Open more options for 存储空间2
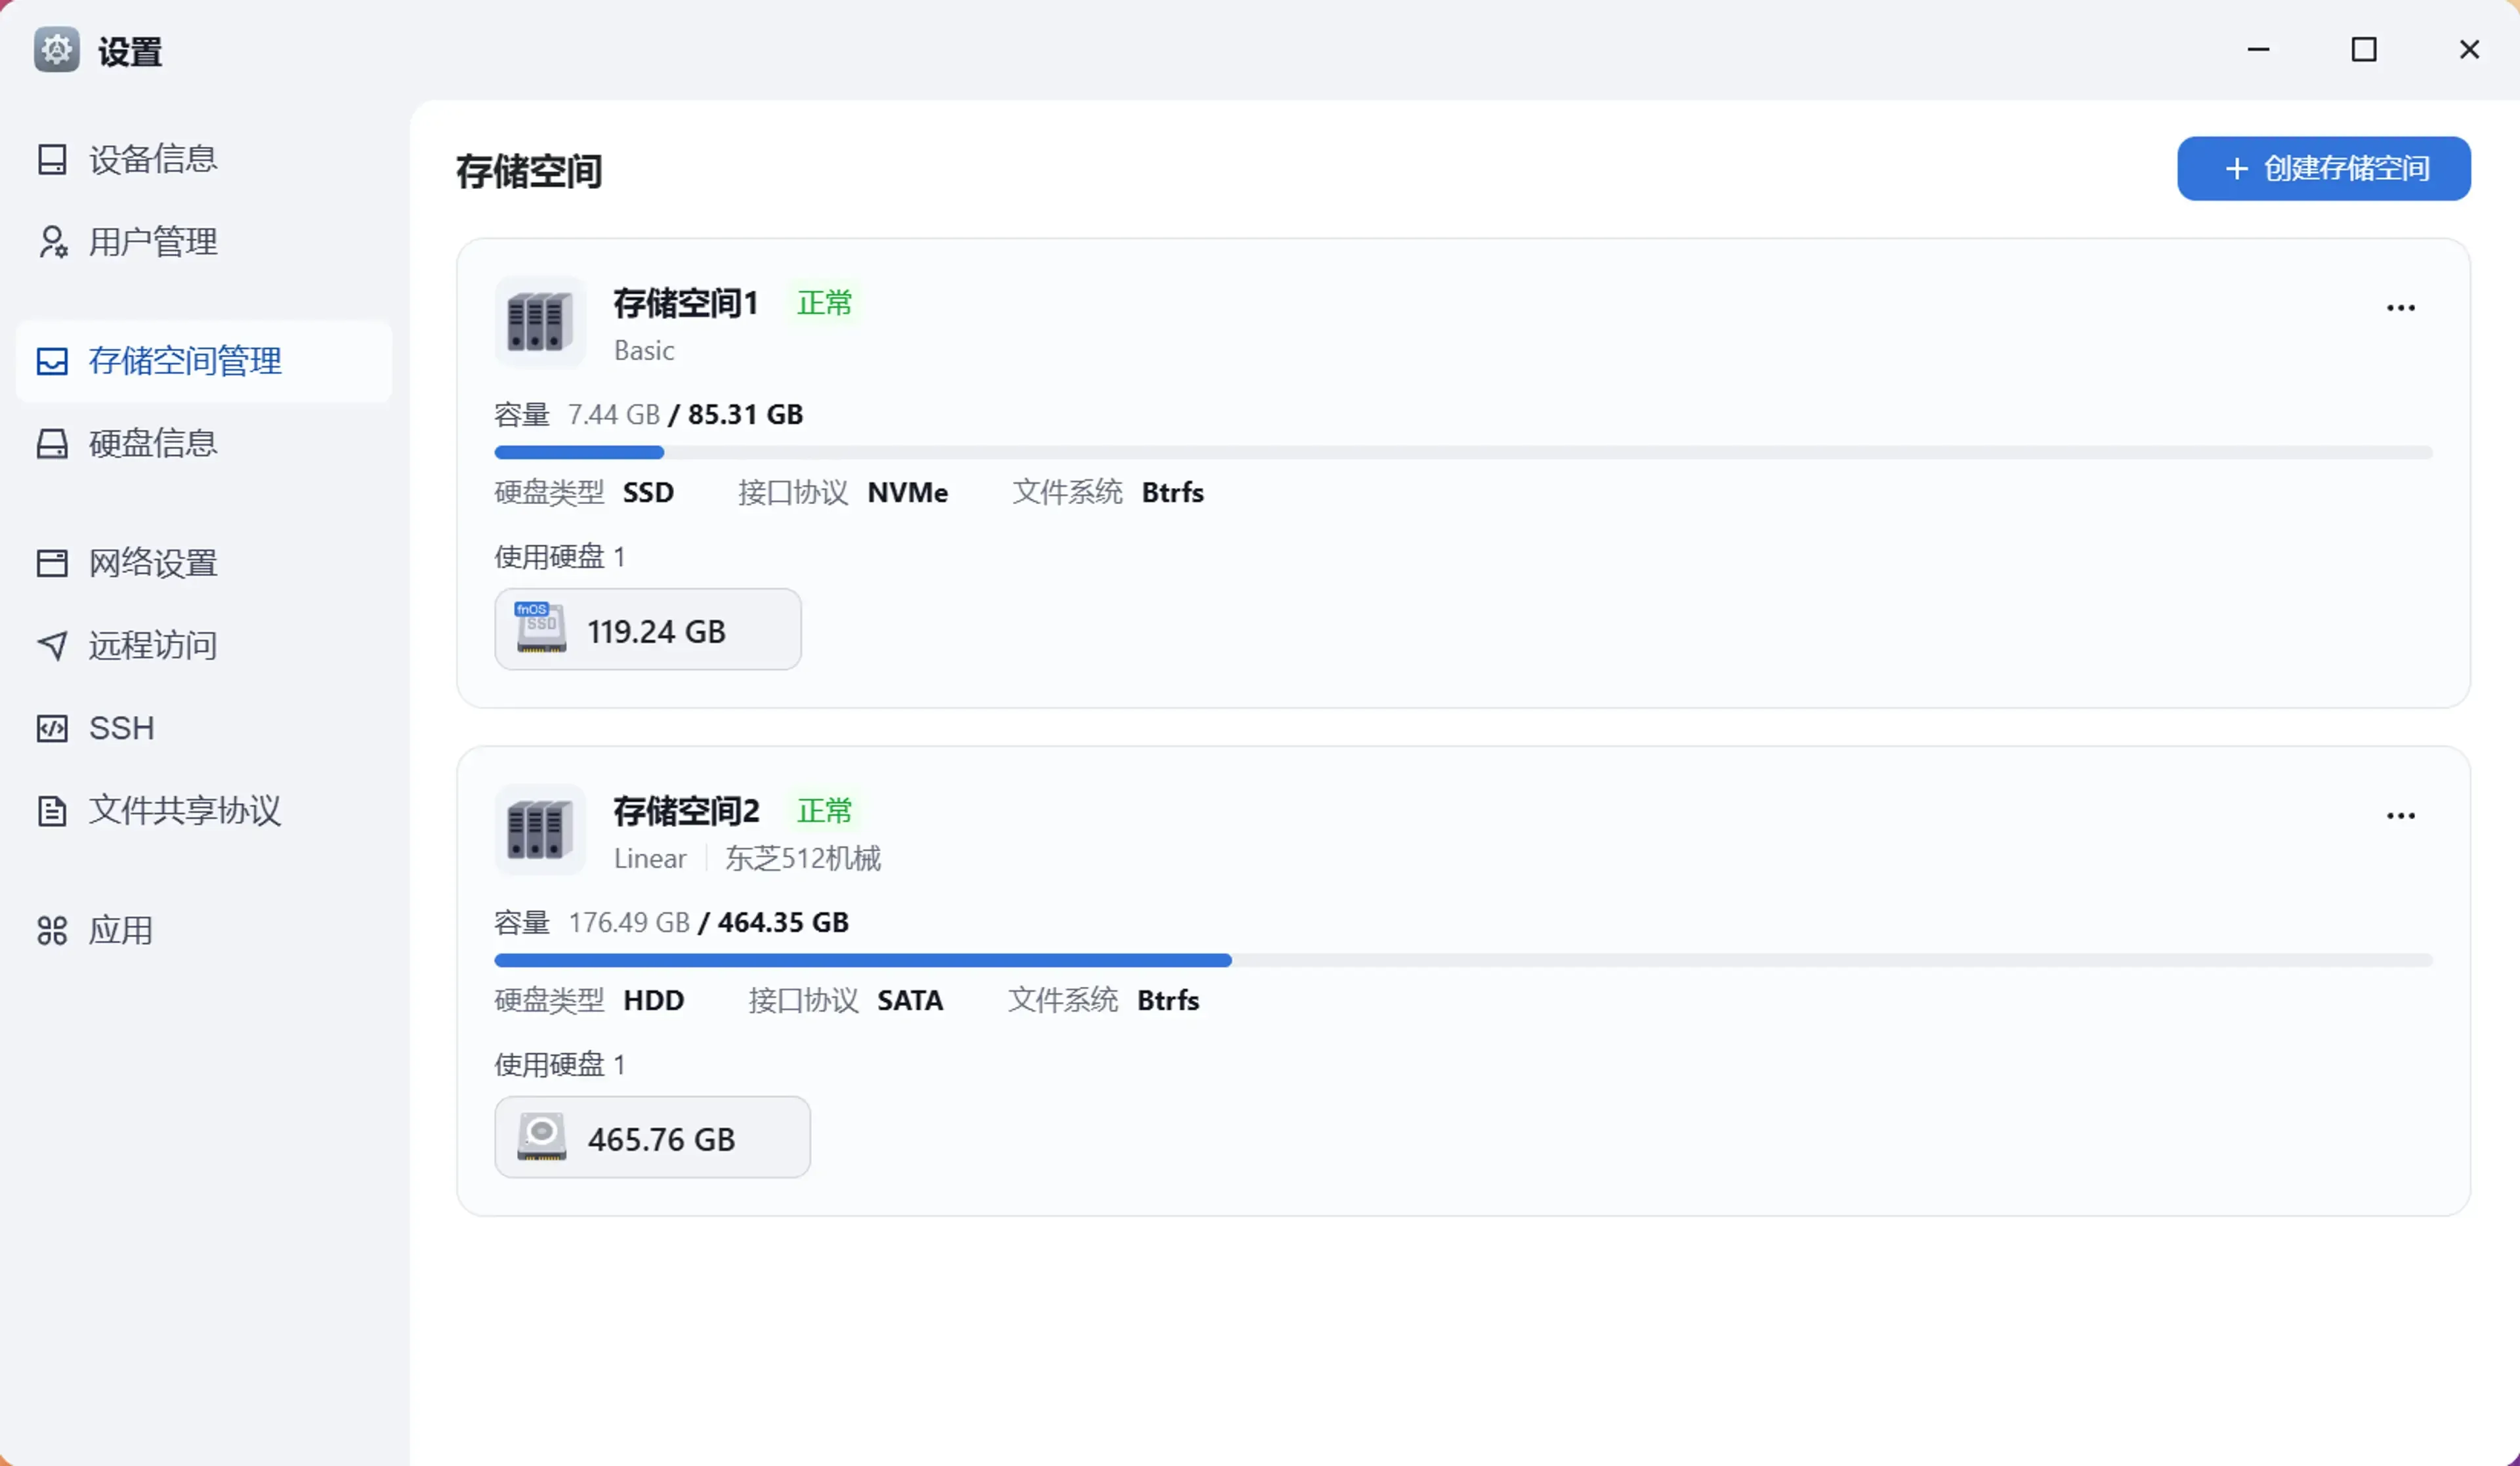The width and height of the screenshot is (2520, 1466). click(x=2400, y=816)
